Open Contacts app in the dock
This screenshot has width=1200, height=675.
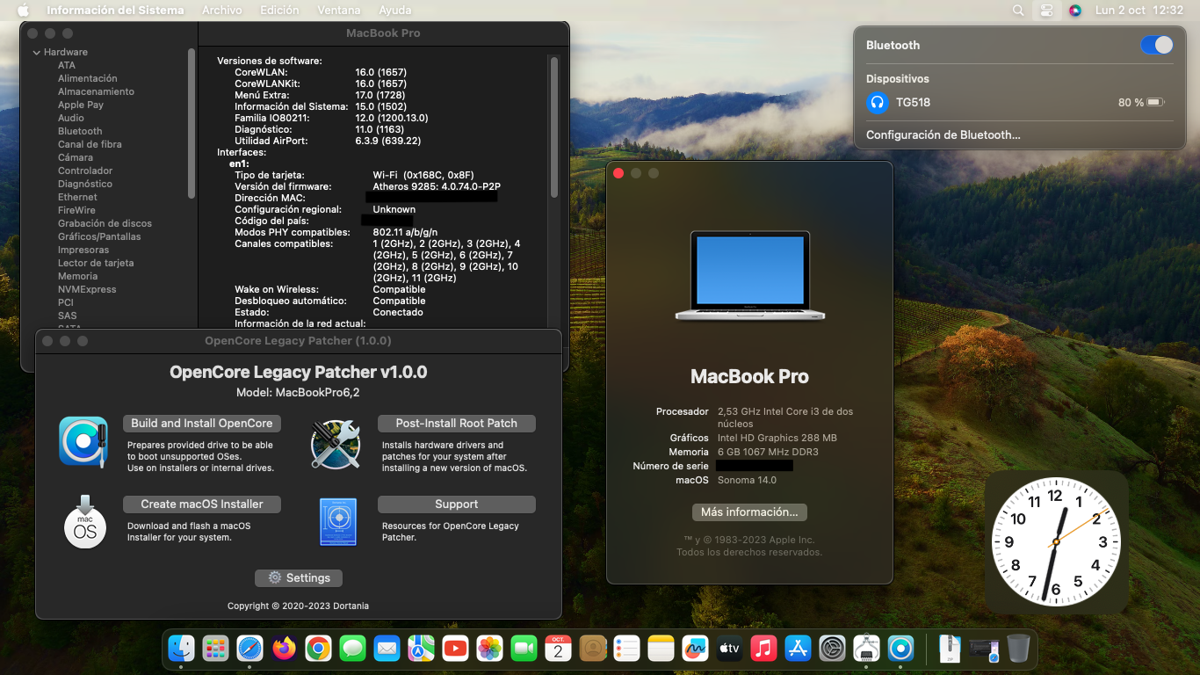[593, 649]
